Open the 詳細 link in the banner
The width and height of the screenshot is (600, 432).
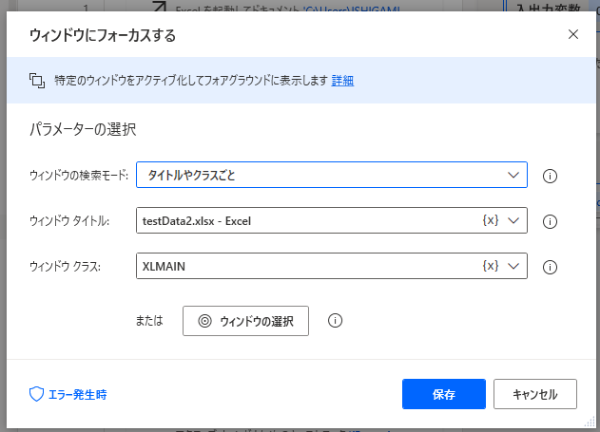(342, 81)
